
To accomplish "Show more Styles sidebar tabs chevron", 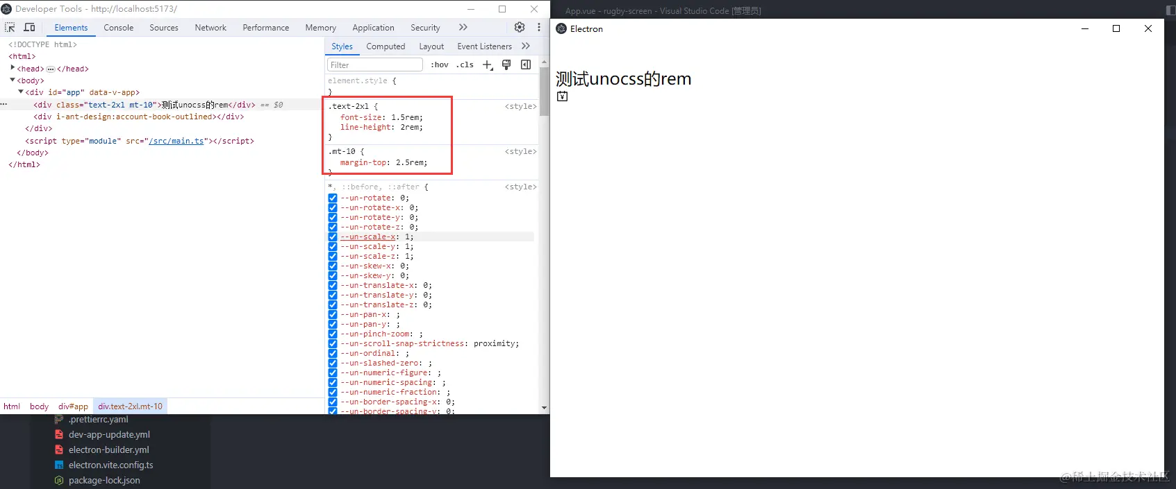I will [526, 46].
